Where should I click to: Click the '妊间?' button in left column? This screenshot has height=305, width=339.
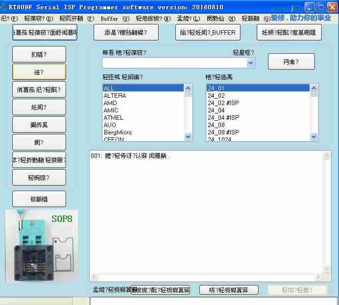pyautogui.click(x=39, y=107)
